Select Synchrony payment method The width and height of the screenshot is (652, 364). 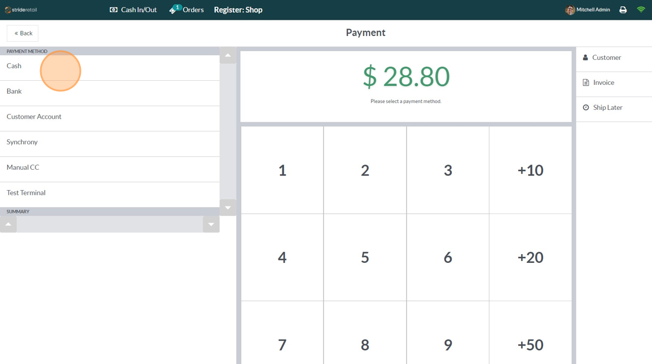tap(110, 144)
